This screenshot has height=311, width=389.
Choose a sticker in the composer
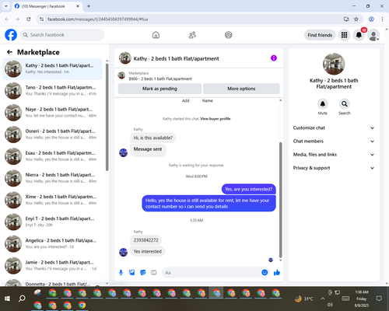coord(142,272)
